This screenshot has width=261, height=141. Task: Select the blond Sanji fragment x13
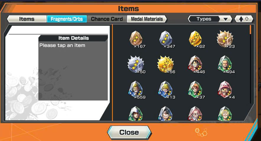coord(166,90)
